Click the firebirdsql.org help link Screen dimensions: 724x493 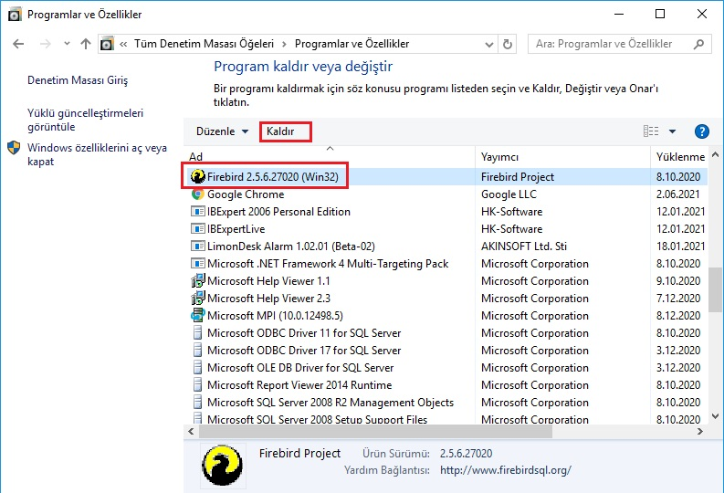click(506, 470)
